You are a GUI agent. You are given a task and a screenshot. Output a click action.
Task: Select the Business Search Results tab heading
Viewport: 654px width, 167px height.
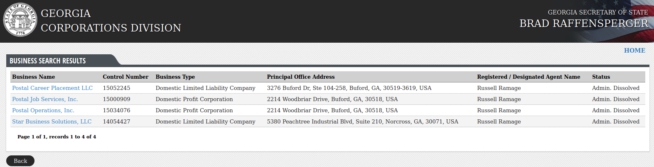pos(48,61)
